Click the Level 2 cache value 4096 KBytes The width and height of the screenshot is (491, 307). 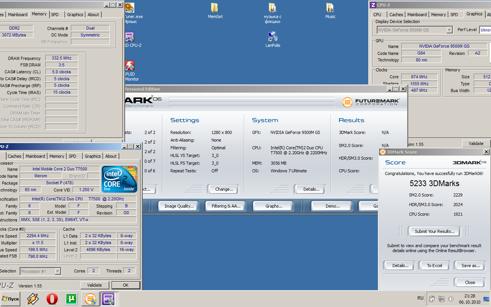pyautogui.click(x=98, y=249)
